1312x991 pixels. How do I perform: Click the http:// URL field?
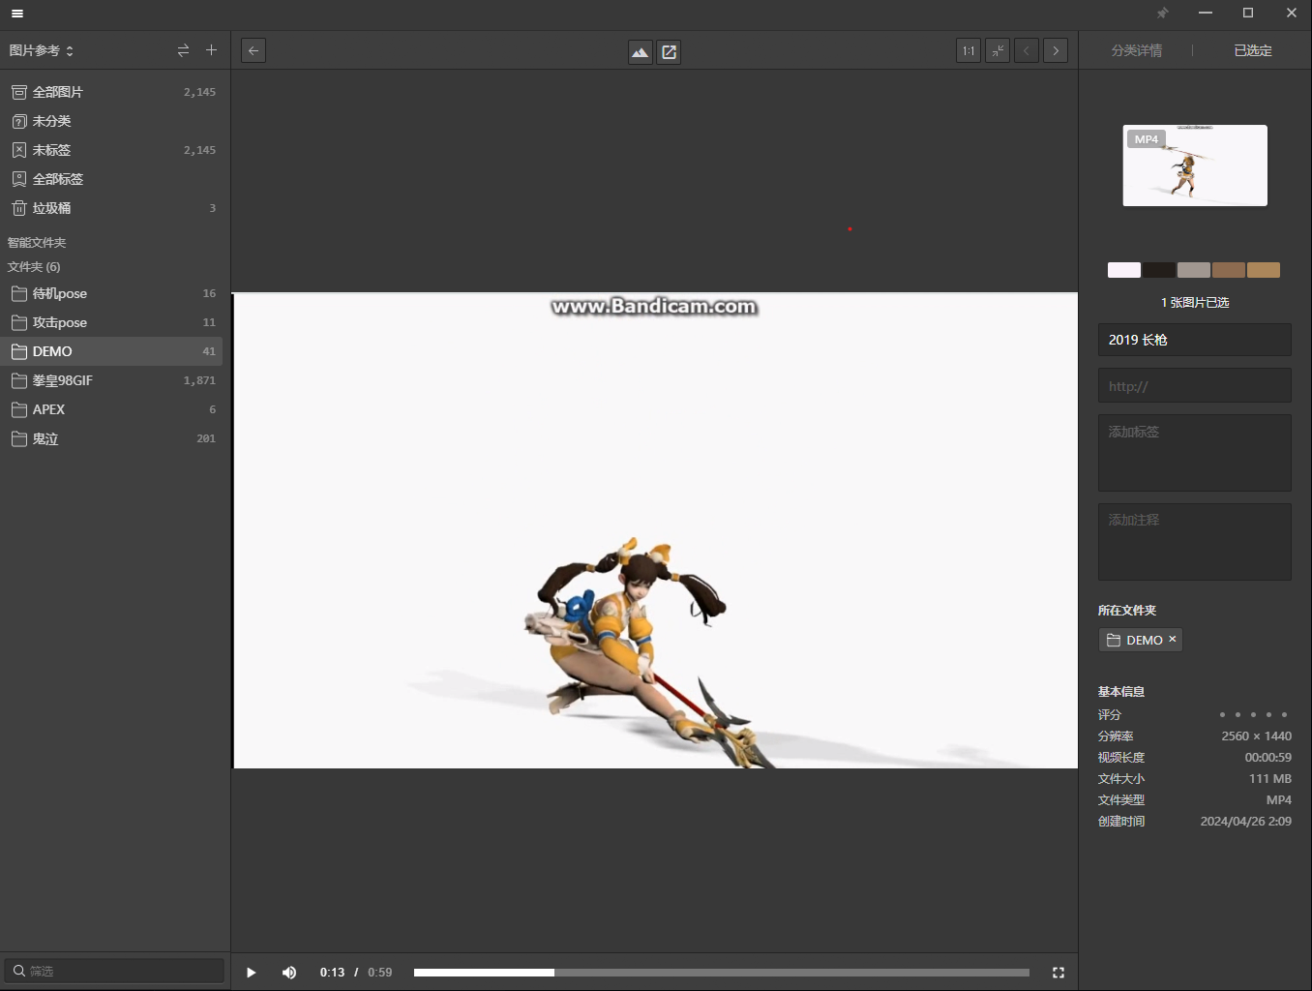coord(1195,385)
